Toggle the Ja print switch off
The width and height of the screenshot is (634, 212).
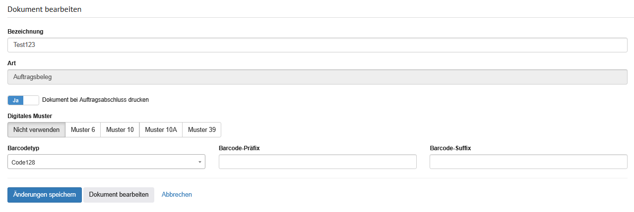coord(23,100)
